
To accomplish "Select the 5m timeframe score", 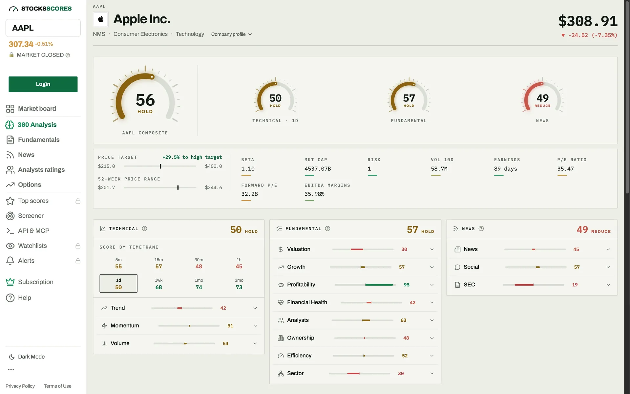I will [x=118, y=263].
